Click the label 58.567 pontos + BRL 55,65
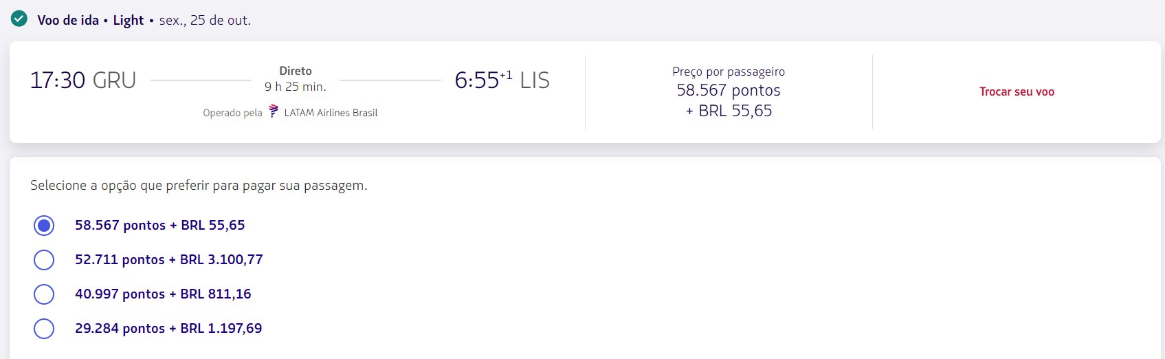Image resolution: width=1165 pixels, height=359 pixels. tap(160, 225)
